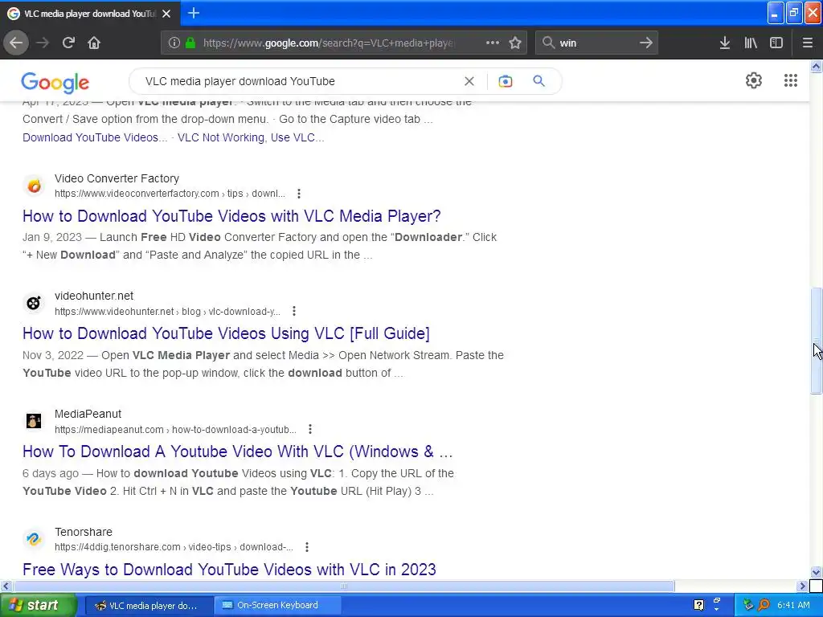This screenshot has width=823, height=617.
Task: Click the videohunter.net favicon
Action: pyautogui.click(x=34, y=303)
